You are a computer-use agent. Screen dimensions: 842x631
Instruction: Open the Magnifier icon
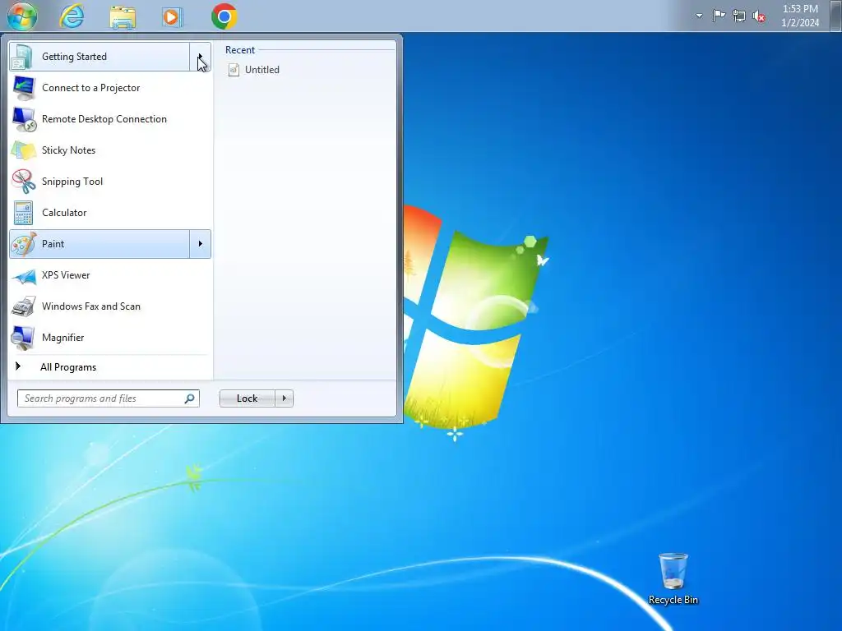pos(23,338)
